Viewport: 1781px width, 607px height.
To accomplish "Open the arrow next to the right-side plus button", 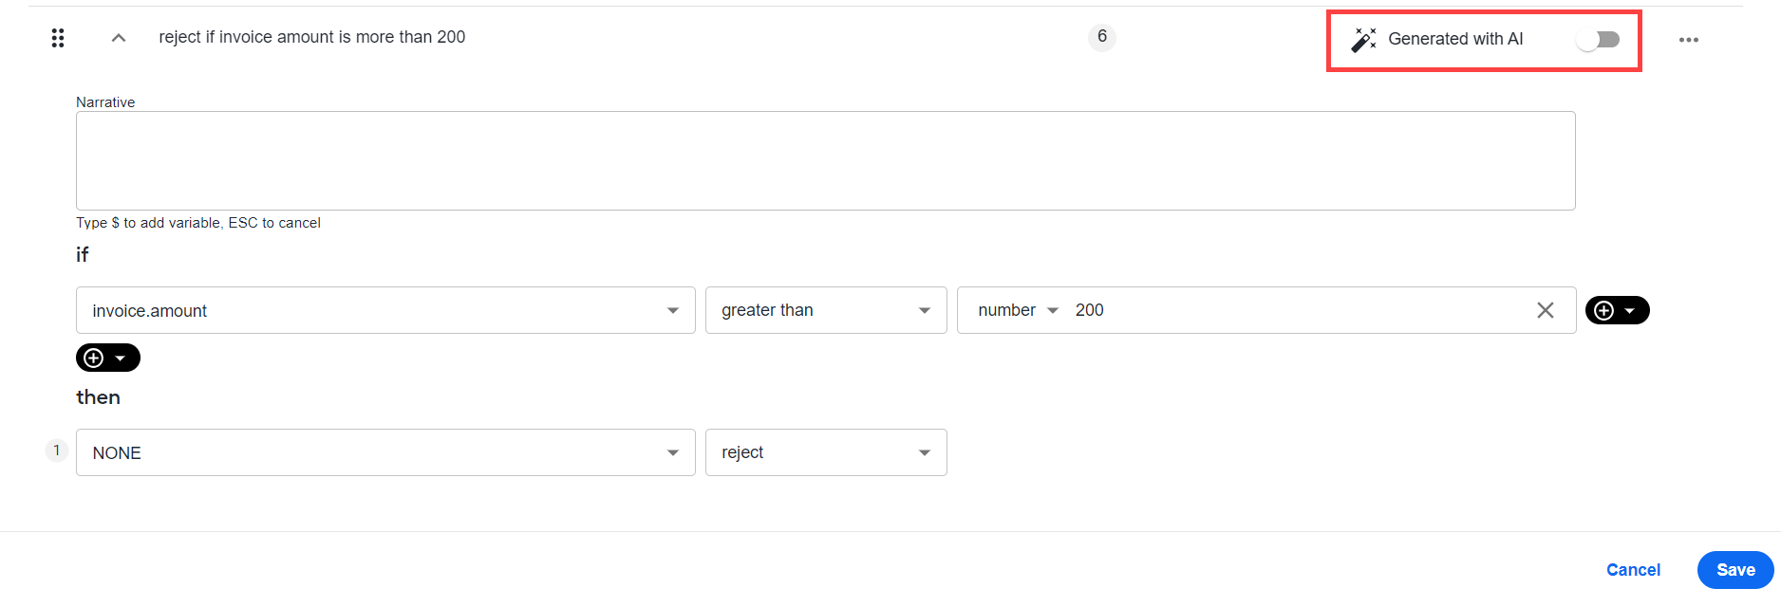I will (x=1631, y=310).
